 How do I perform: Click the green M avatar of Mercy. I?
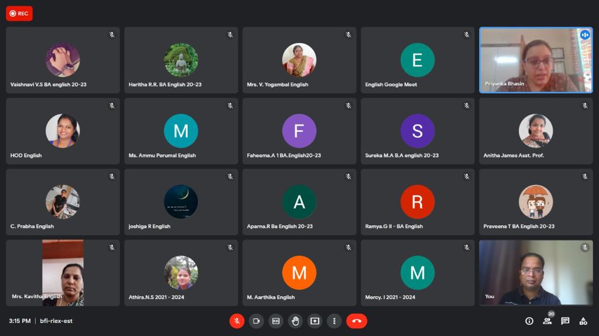tap(418, 272)
